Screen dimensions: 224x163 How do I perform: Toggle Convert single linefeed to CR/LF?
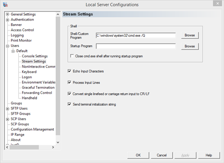(x=69, y=94)
